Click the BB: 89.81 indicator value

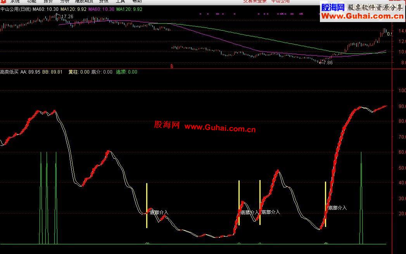52,72
